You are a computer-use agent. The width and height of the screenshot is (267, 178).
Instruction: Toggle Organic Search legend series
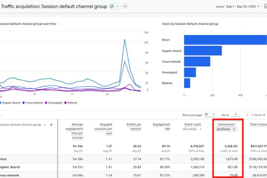pos(10,103)
